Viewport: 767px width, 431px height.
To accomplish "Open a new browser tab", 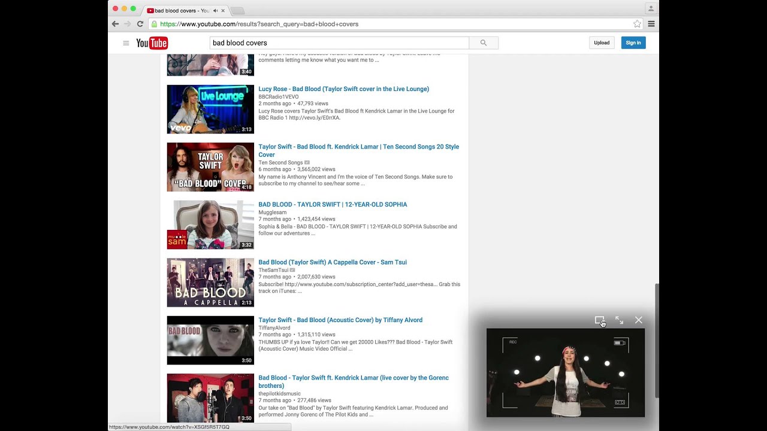I will click(x=237, y=11).
